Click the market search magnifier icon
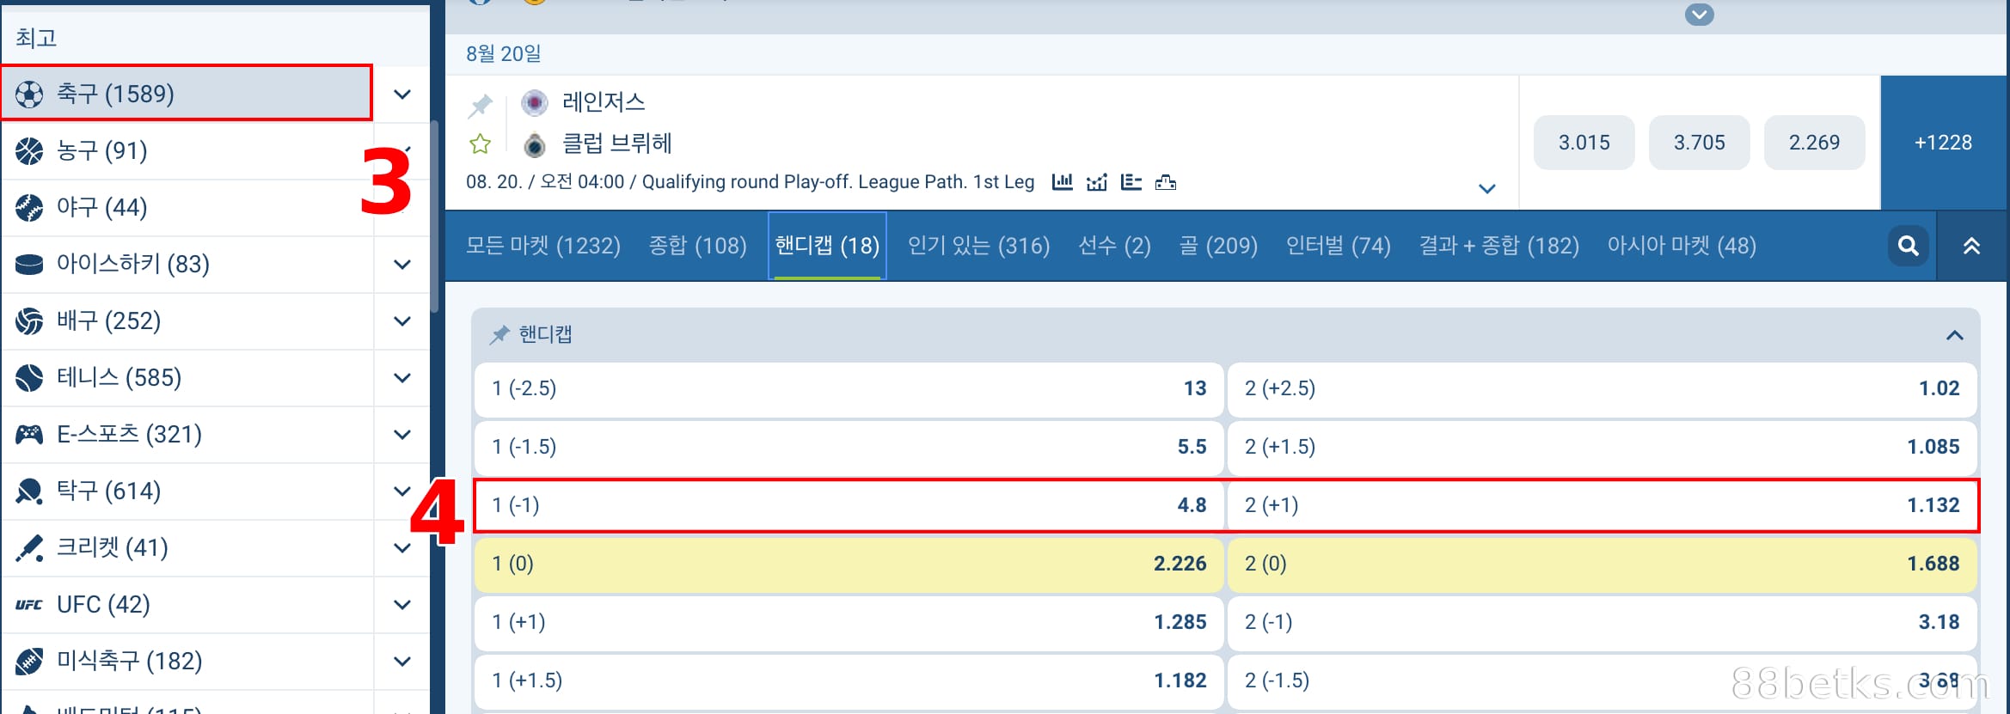The image size is (2010, 714). click(x=1908, y=246)
